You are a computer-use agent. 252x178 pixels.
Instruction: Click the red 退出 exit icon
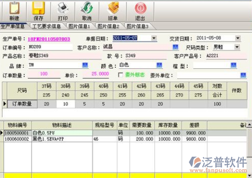141,8
